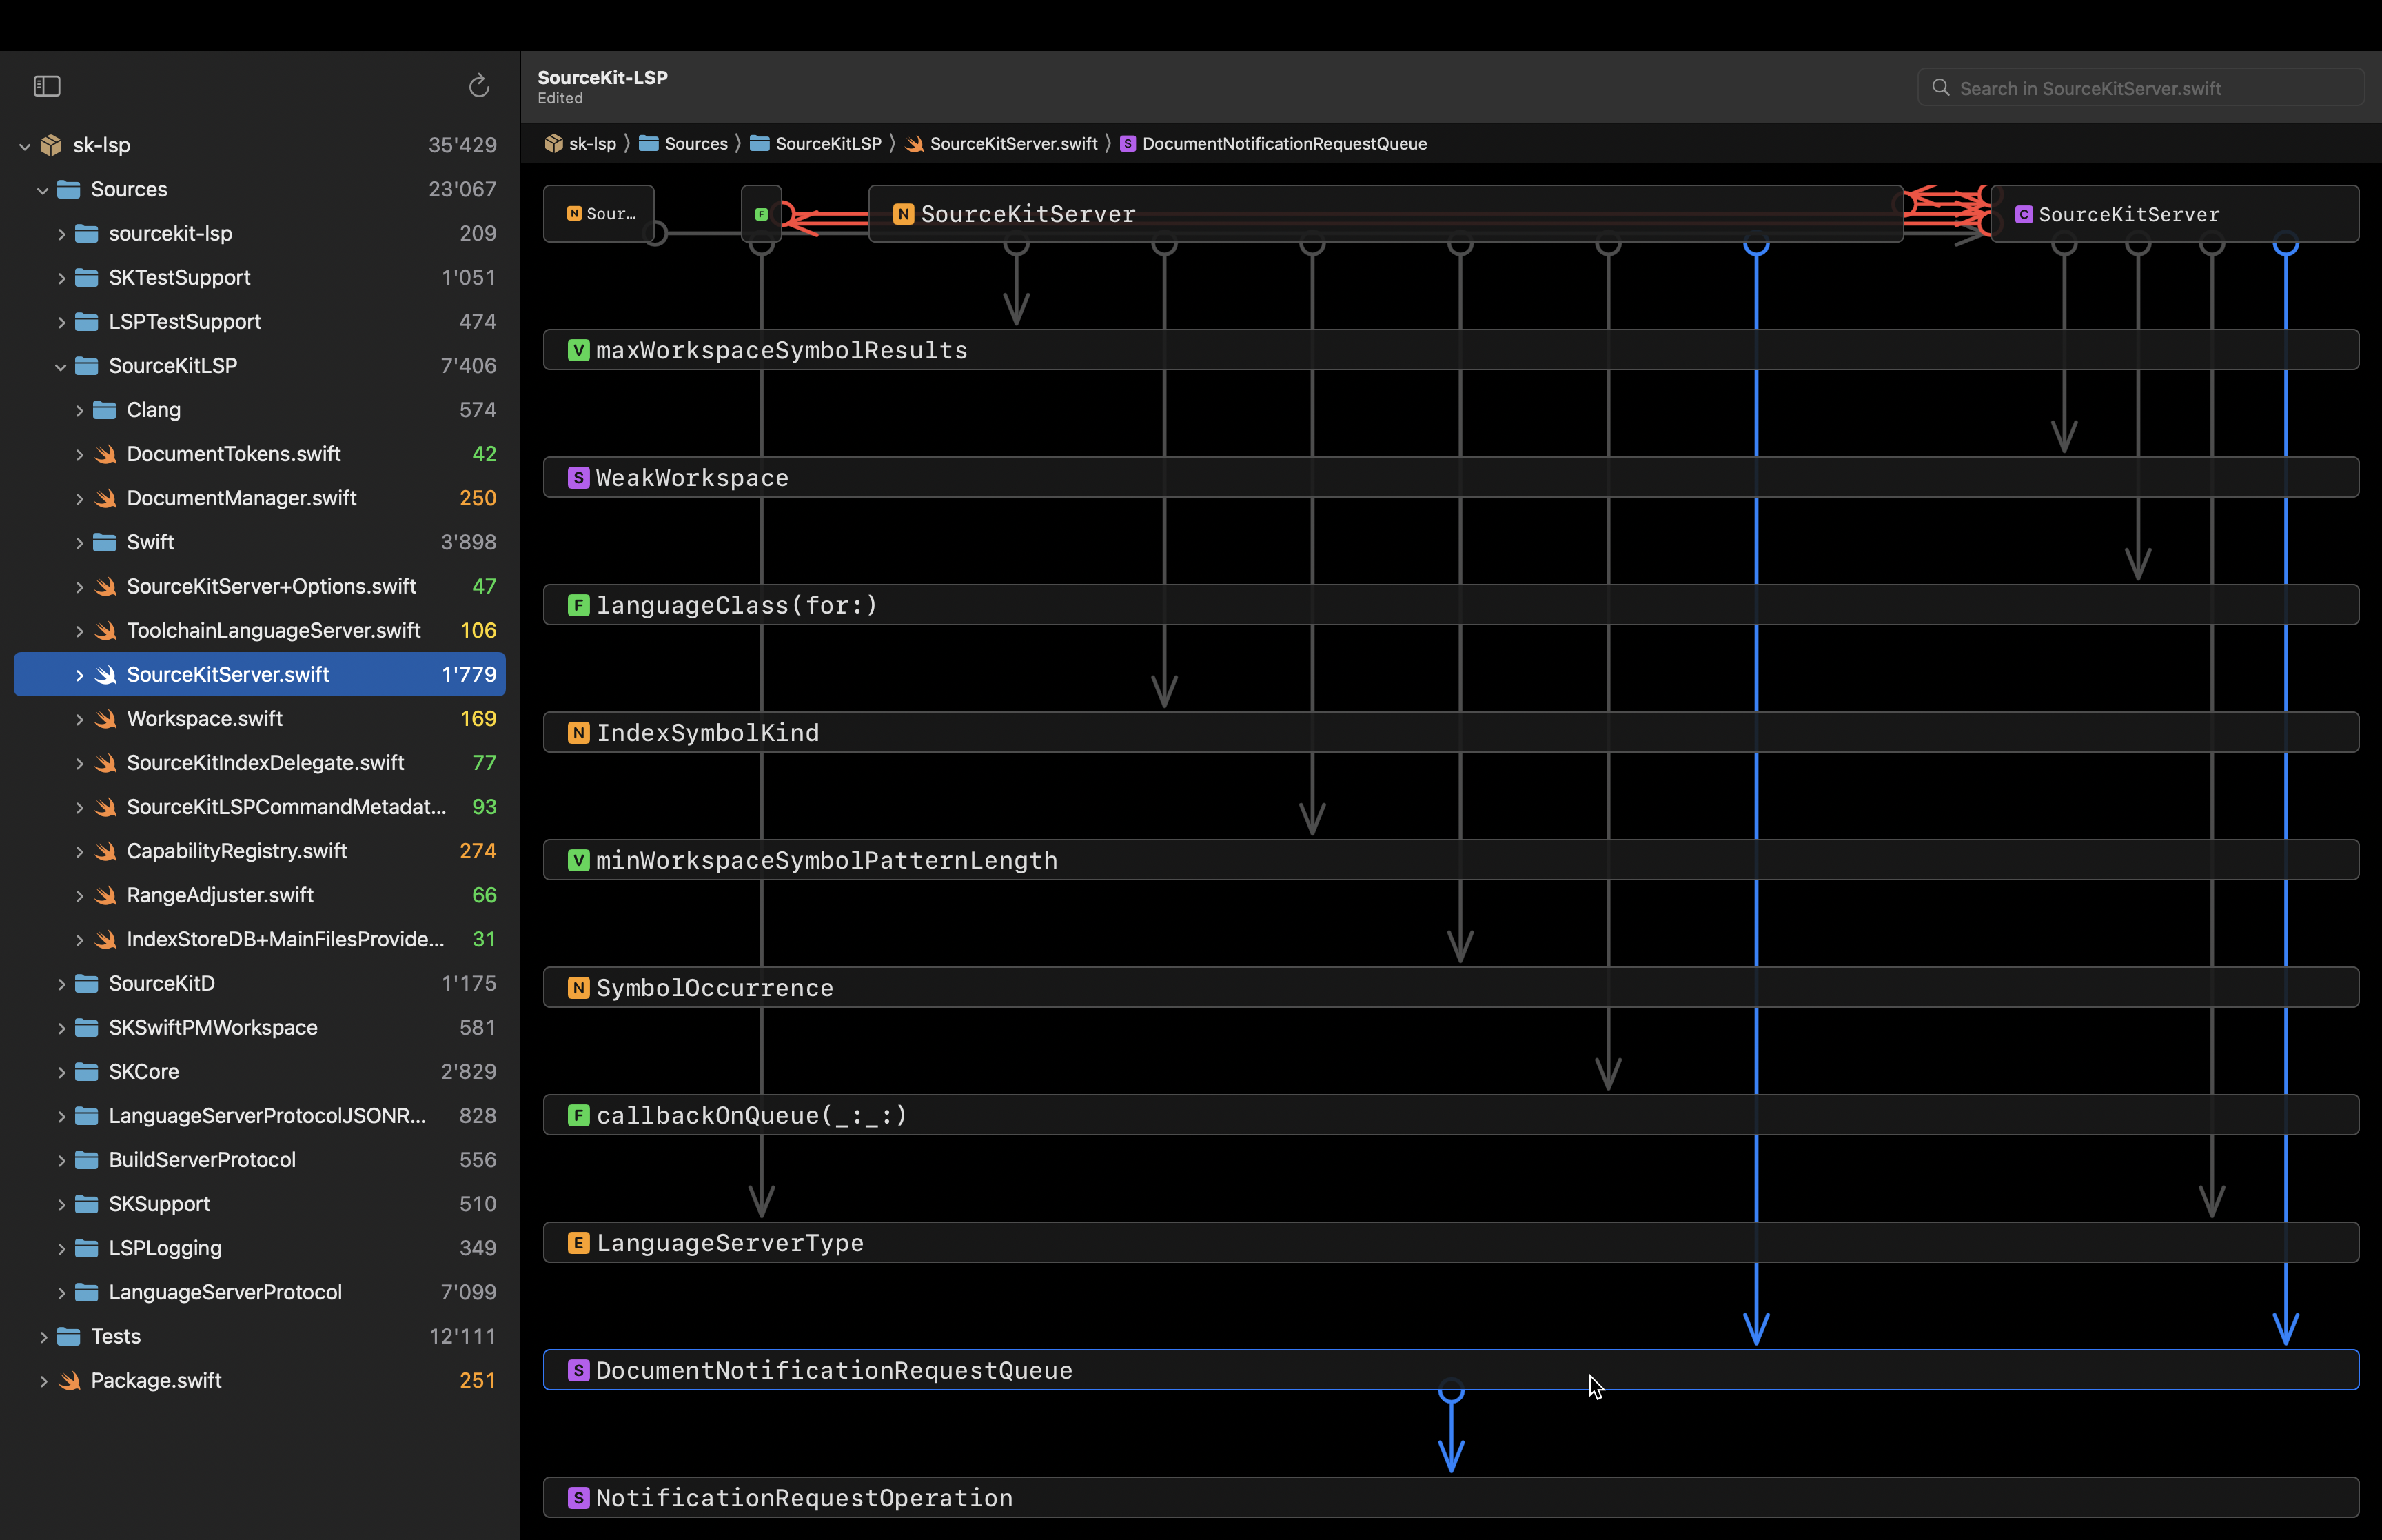
Task: Click the C badge of SourceKitServer class
Action: [x=2024, y=214]
